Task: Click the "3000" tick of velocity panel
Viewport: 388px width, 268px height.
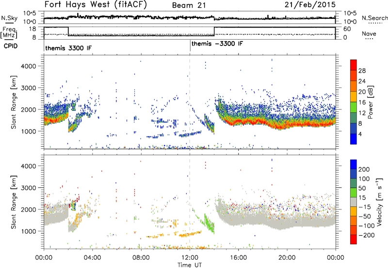Action: coord(29,188)
